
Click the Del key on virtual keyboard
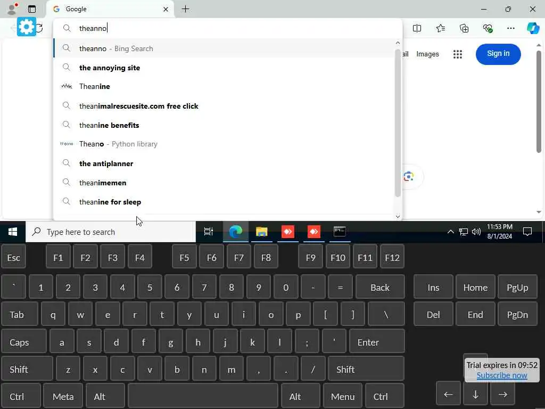click(433, 314)
